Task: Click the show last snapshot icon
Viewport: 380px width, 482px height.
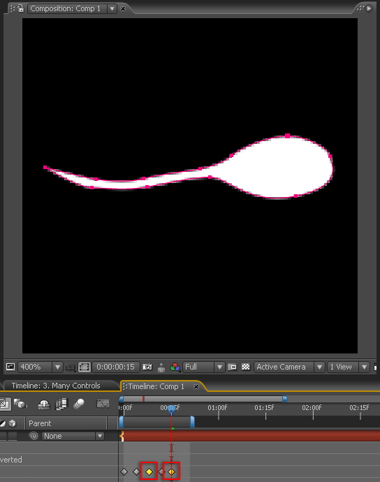Action: (161, 367)
